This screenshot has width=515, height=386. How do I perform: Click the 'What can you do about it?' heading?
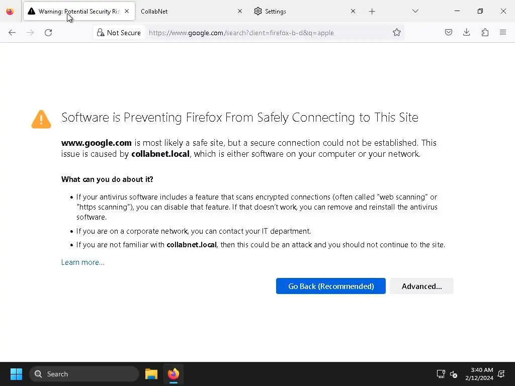click(107, 179)
